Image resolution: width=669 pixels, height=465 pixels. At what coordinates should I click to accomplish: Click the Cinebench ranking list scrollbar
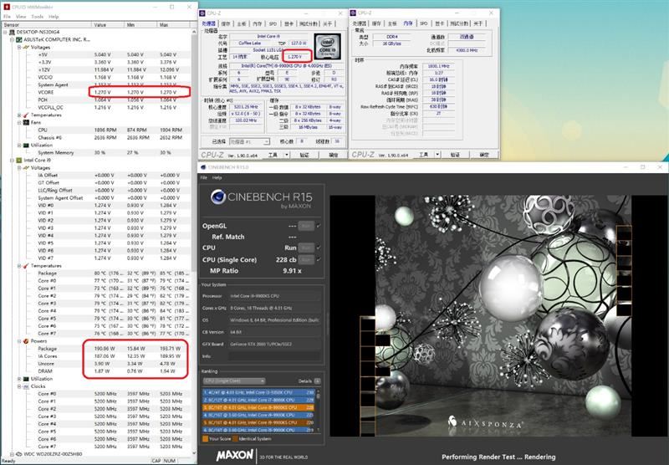point(318,411)
